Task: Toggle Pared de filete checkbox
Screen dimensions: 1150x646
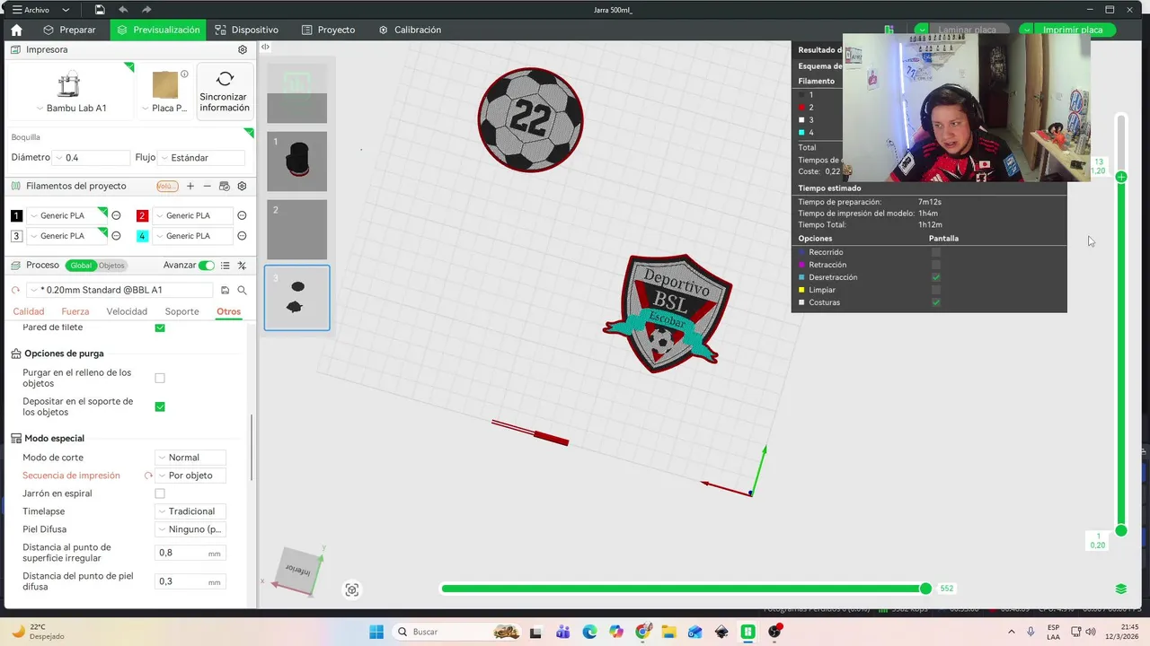Action: (x=160, y=327)
